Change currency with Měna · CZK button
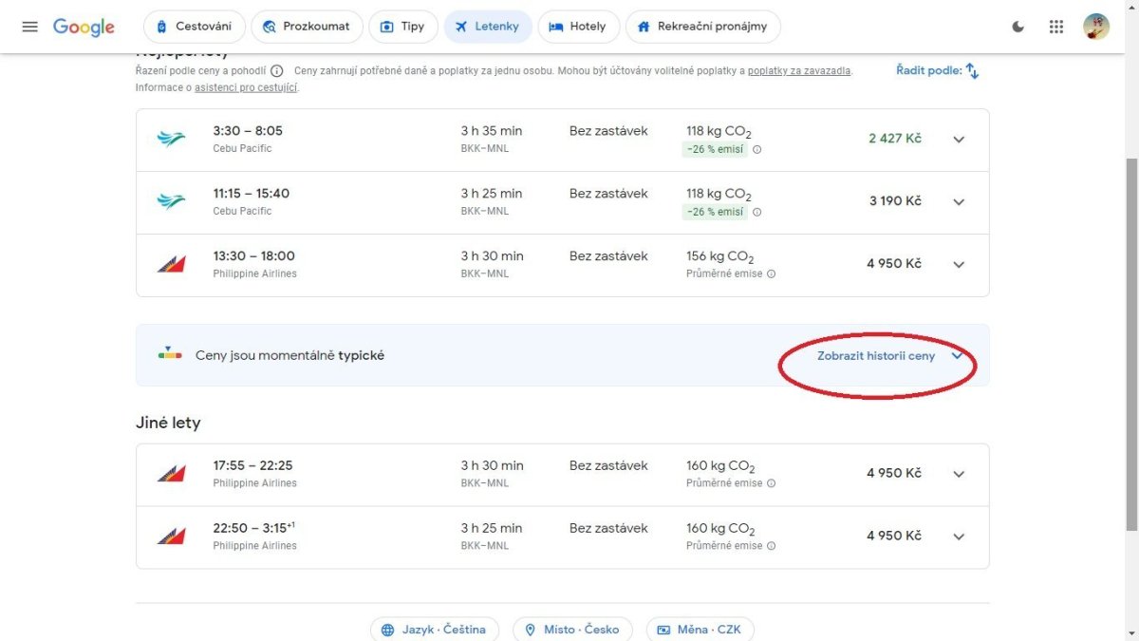 [x=700, y=630]
